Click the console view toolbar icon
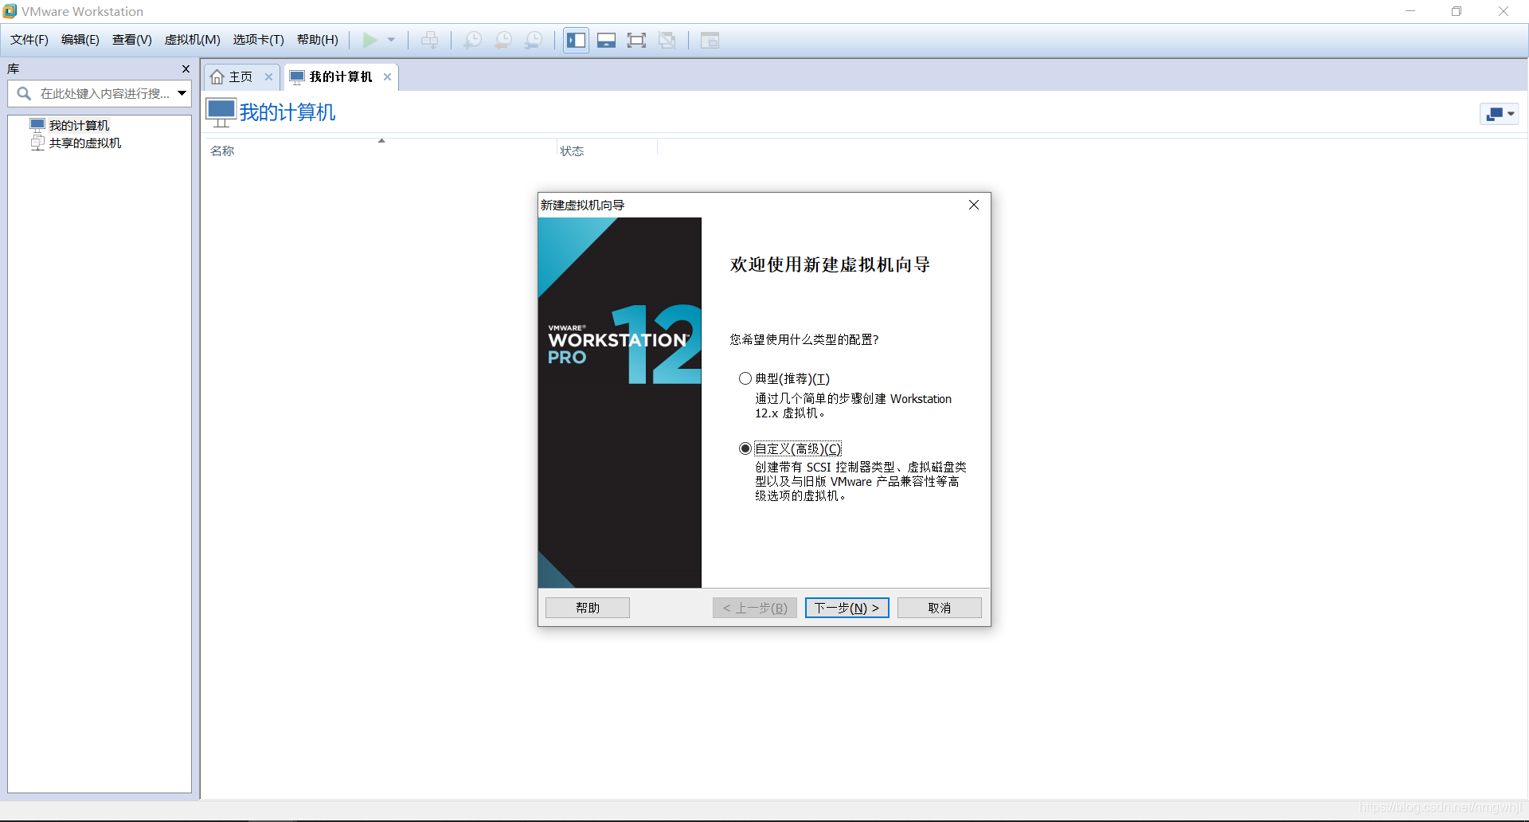Image resolution: width=1529 pixels, height=822 pixels. click(x=710, y=40)
